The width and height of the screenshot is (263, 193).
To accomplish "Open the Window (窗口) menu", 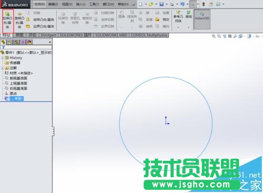I will (108, 4).
